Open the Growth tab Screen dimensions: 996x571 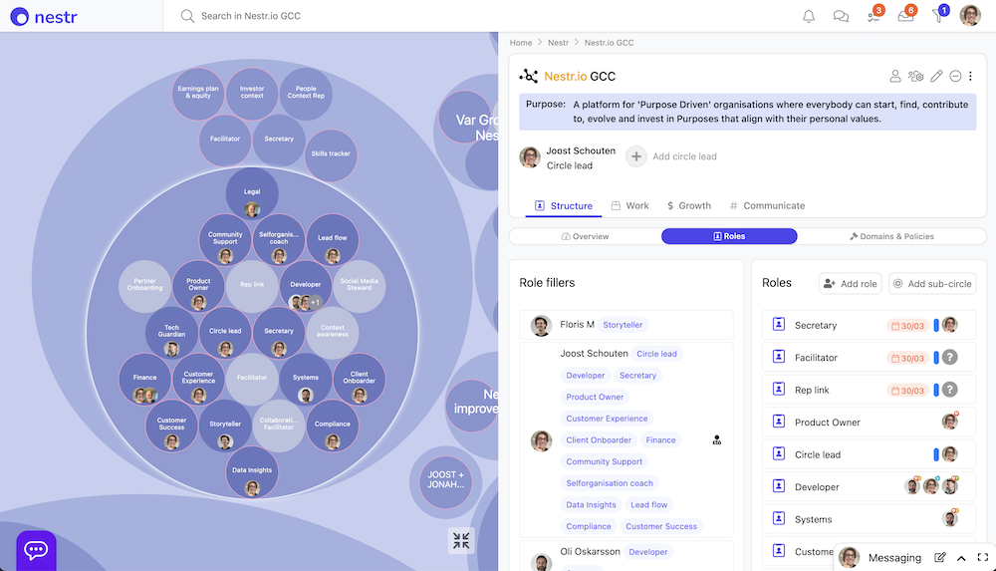pos(689,206)
